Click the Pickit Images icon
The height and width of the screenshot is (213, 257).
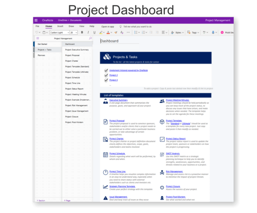pos(222,32)
